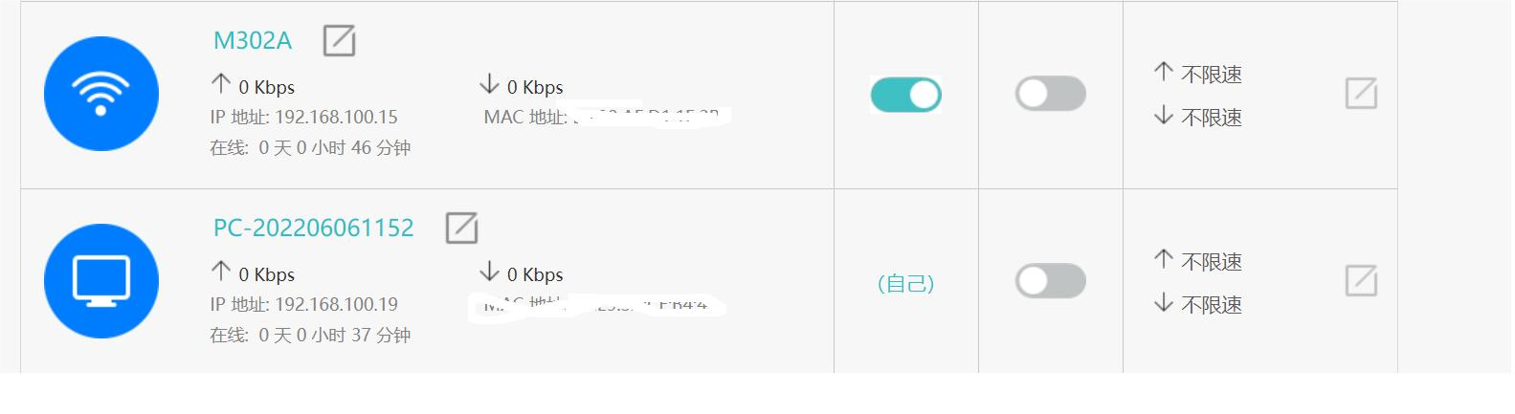This screenshot has width=1515, height=414.
Task: Click the (自己) self label
Action: 905,283
